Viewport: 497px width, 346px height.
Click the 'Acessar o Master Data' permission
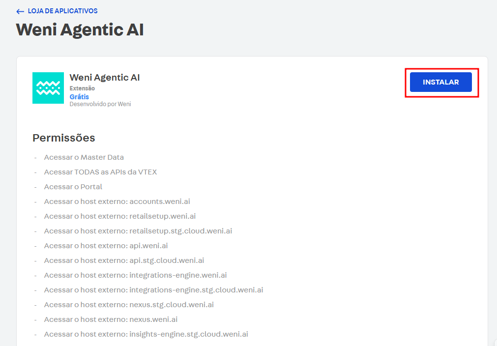click(x=84, y=157)
